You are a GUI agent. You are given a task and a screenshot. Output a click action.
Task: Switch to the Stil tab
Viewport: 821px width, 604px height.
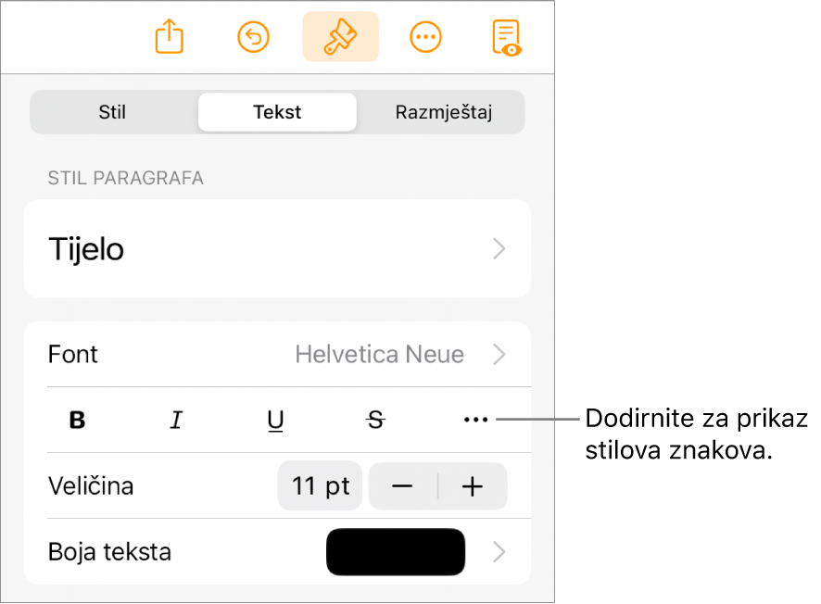[112, 113]
